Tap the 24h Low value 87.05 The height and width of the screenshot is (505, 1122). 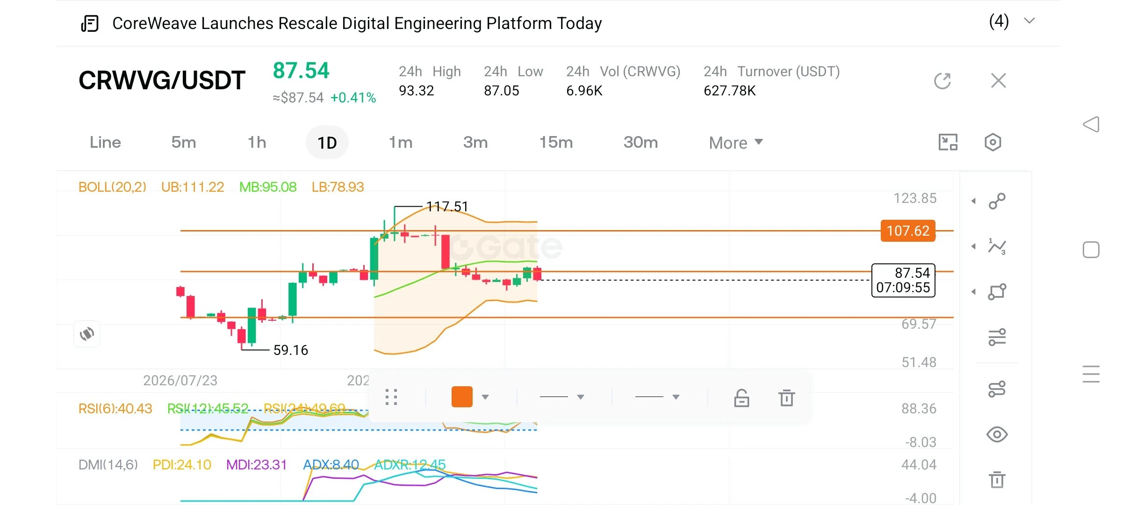[x=501, y=91]
